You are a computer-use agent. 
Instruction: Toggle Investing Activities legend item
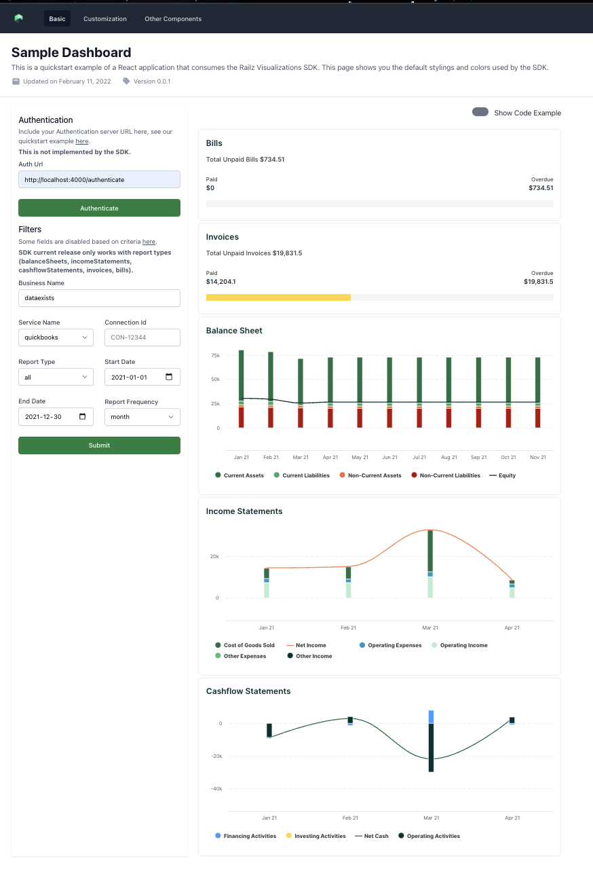pos(315,836)
